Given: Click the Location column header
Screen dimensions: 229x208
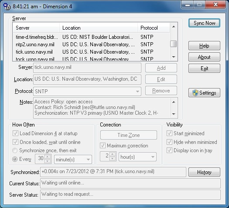Looking at the screenshot, I should (99, 28).
